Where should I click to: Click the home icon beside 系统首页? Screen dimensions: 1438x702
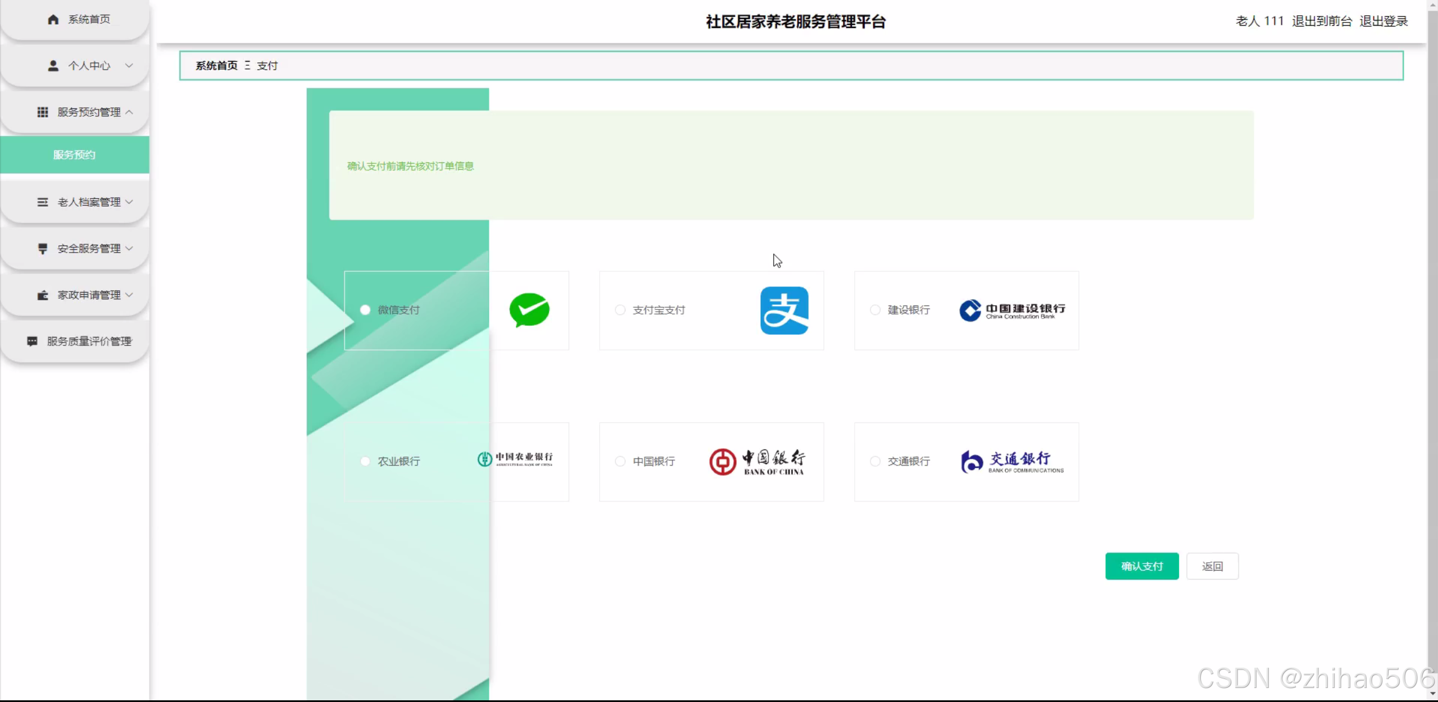(x=53, y=20)
